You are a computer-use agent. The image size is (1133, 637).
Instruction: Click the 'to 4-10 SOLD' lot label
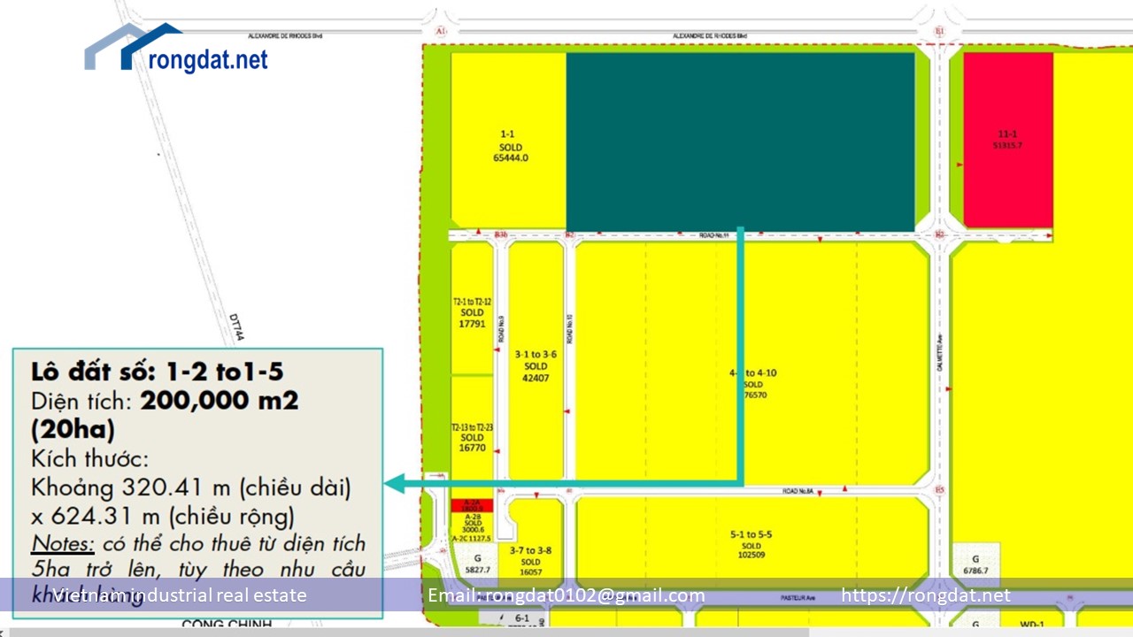pyautogui.click(x=752, y=384)
